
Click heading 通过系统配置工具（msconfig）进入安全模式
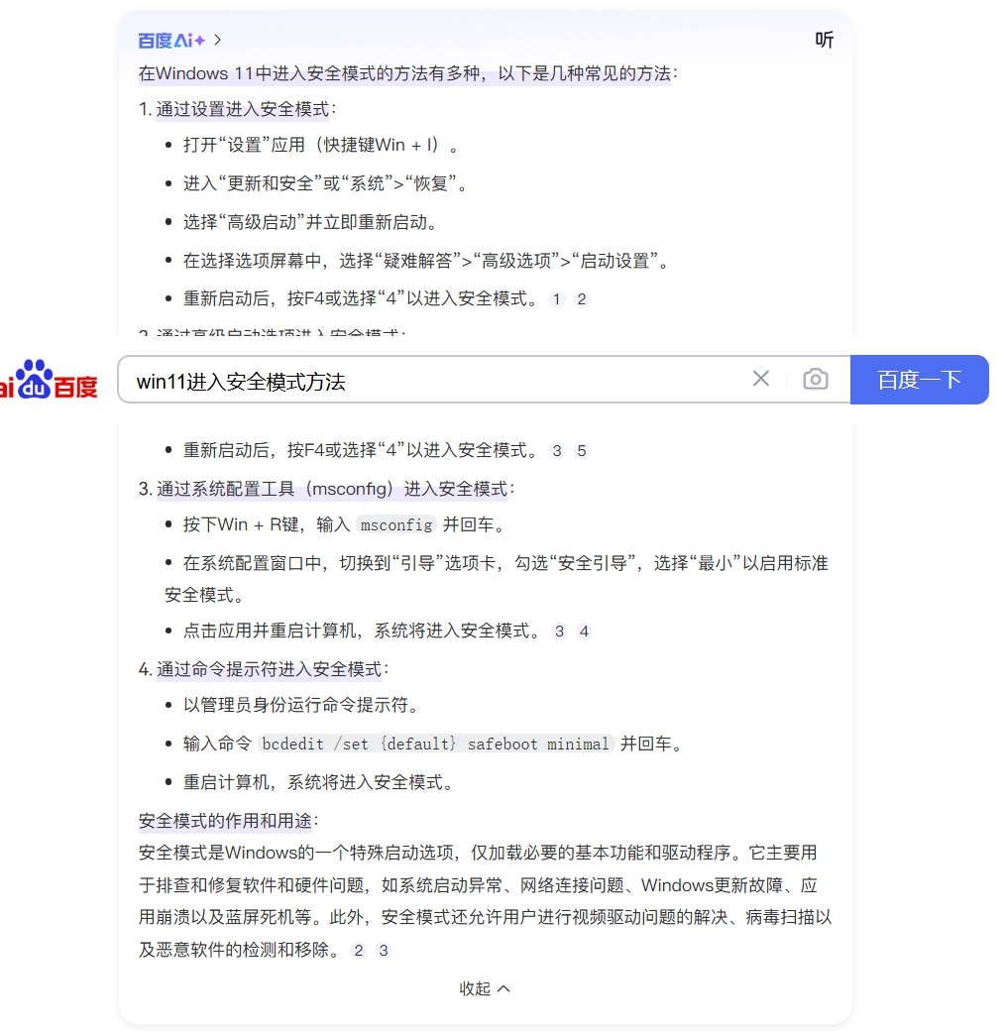(x=332, y=489)
